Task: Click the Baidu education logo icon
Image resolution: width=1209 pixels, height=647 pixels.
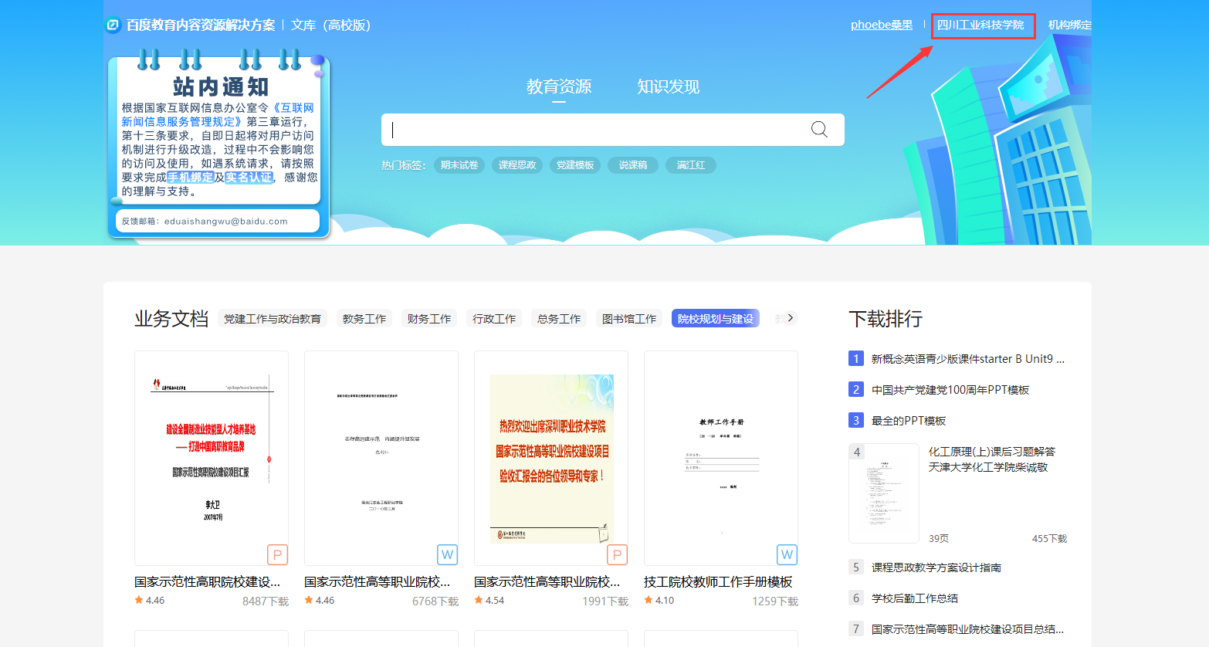Action: (113, 25)
